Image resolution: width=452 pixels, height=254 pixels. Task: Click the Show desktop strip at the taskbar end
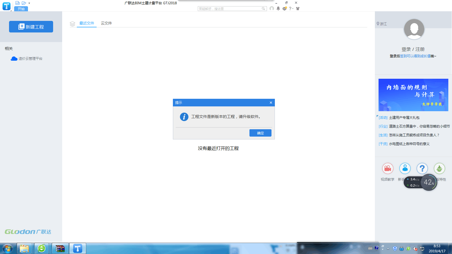click(450, 248)
